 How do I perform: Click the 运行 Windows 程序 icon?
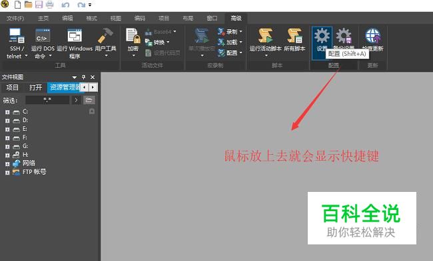[75, 36]
